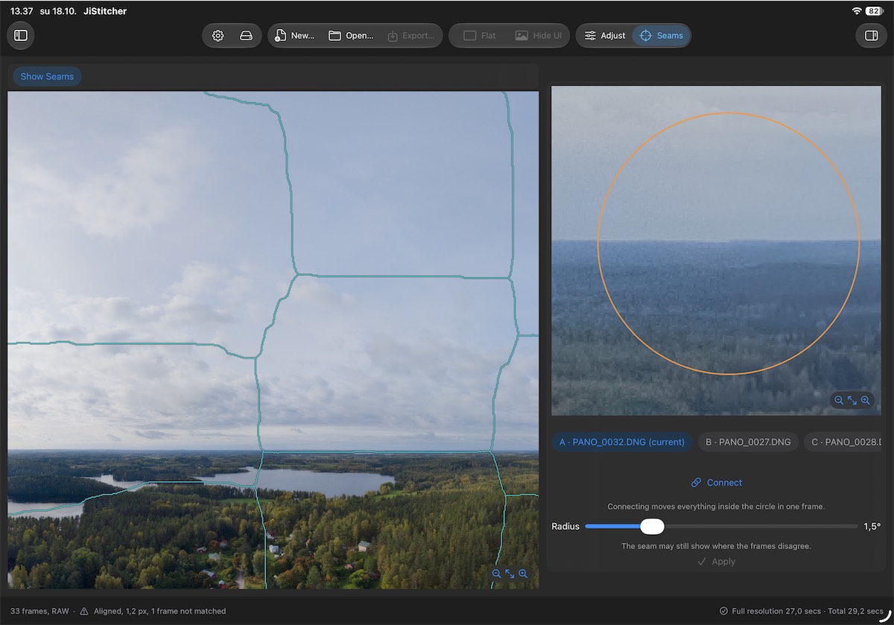The image size is (894, 625).
Task: Zoom out of the seam detail preview
Action: click(x=839, y=400)
